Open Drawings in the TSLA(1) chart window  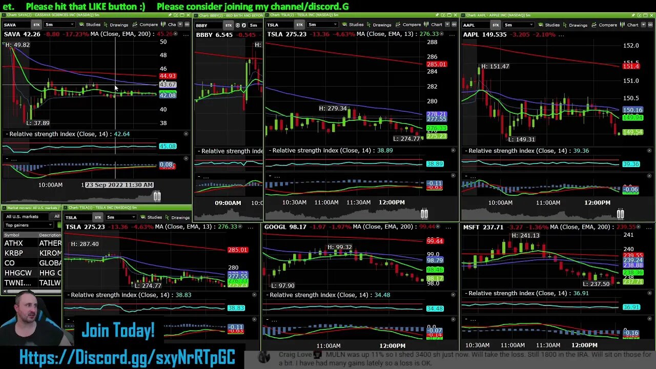pyautogui.click(x=177, y=217)
